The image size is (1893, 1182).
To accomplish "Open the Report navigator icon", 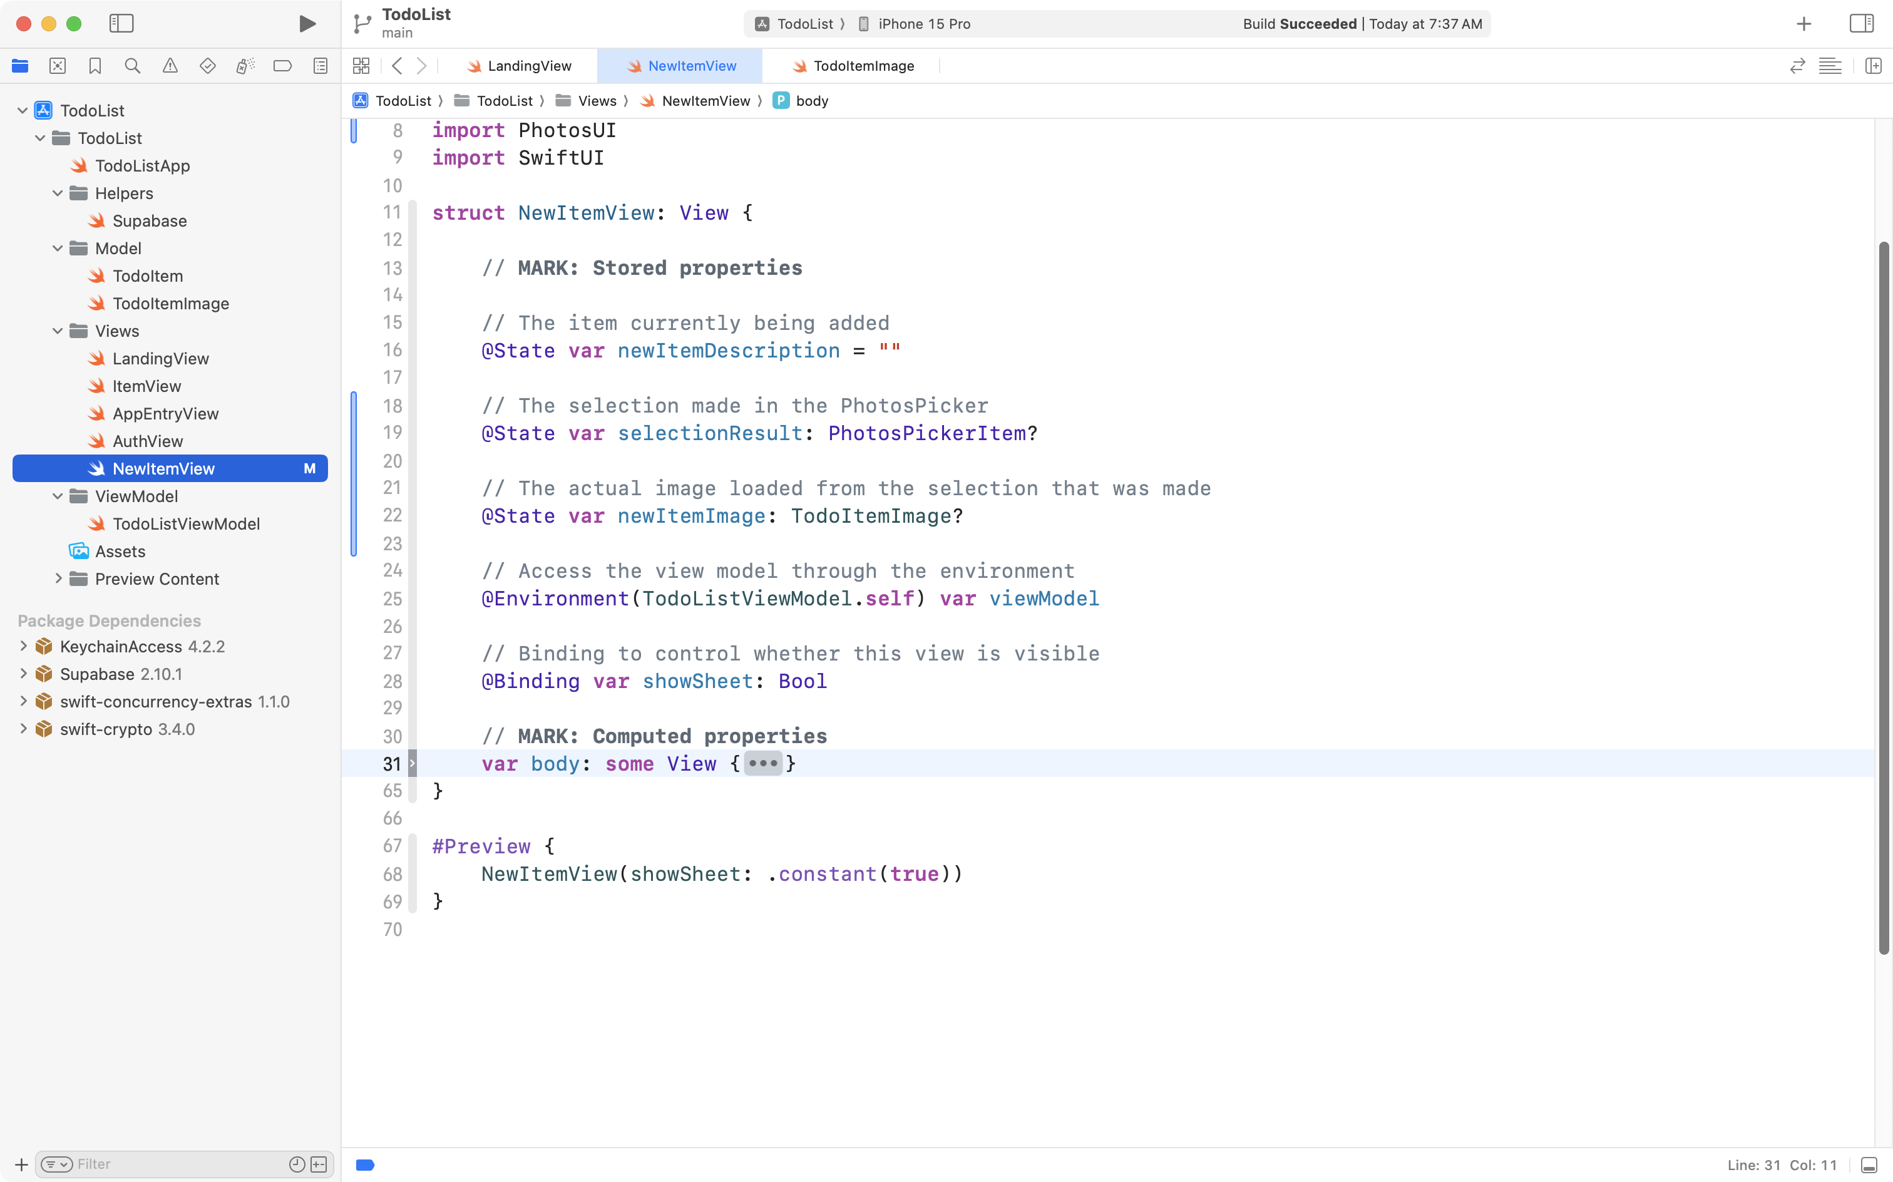I will [x=320, y=66].
